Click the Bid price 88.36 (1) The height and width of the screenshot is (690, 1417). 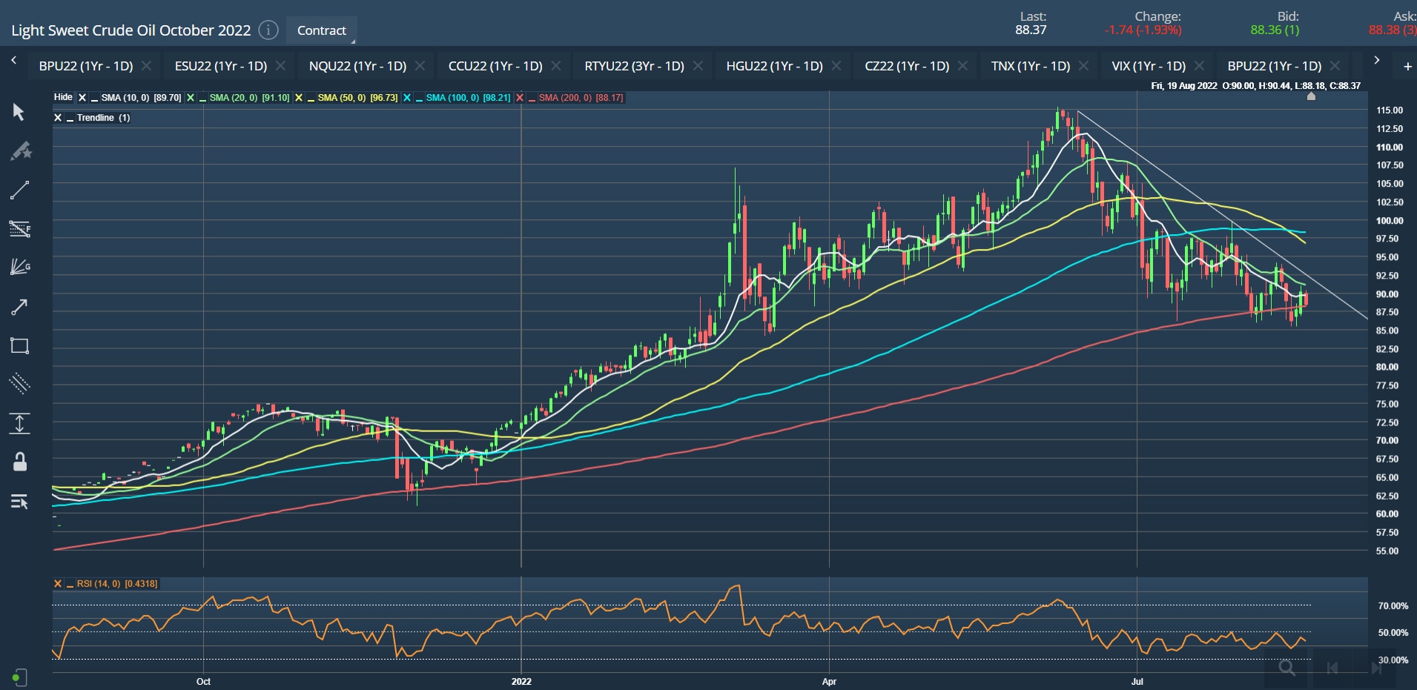pos(1275,30)
